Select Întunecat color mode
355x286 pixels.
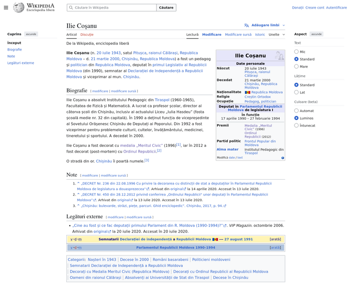tap(296, 125)
